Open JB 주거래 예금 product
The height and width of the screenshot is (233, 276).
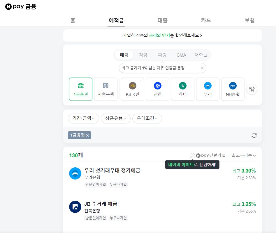[101, 204]
